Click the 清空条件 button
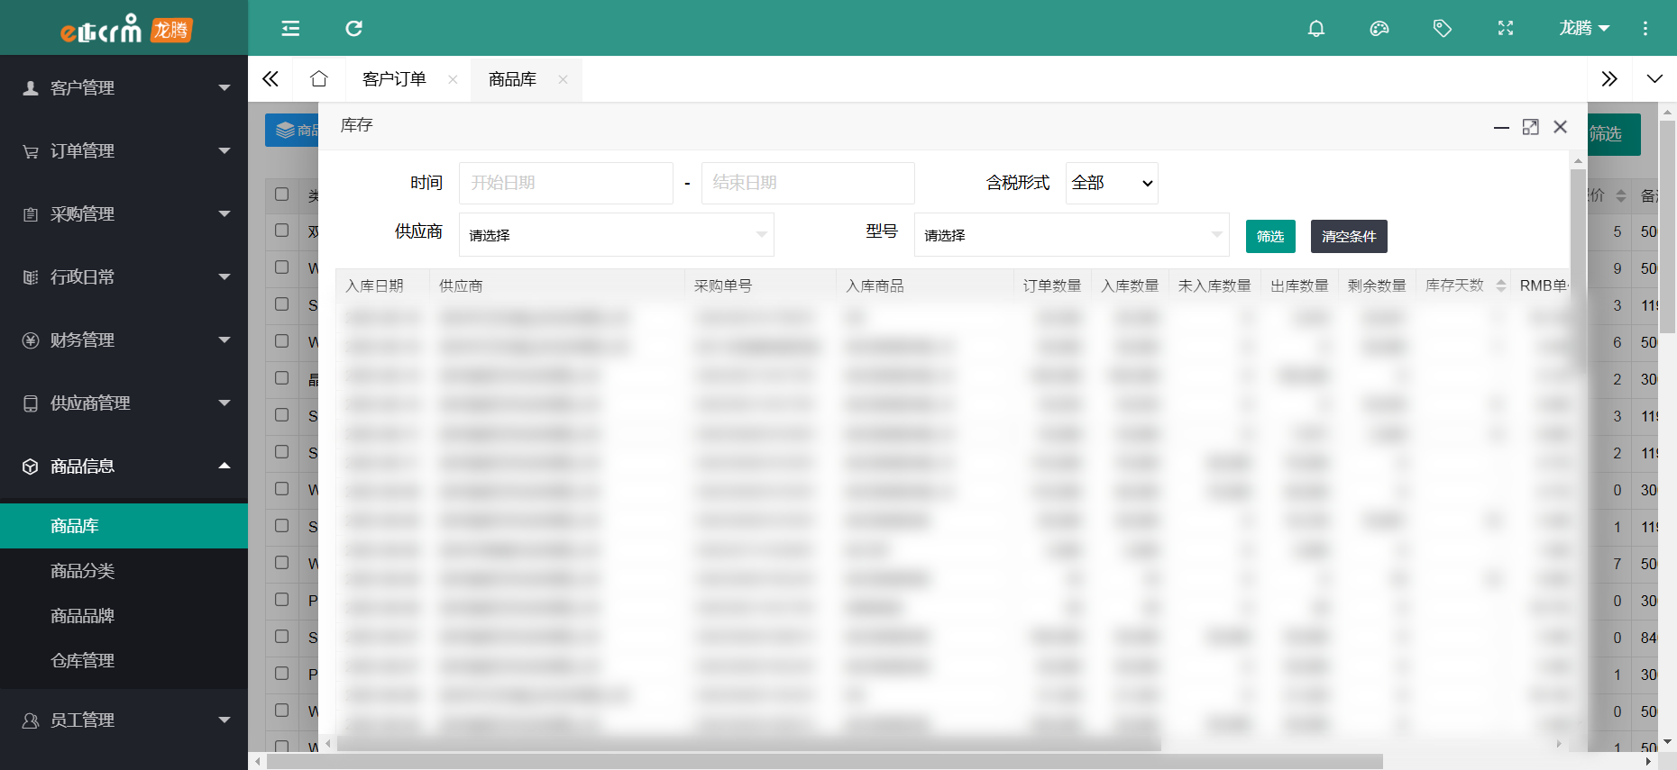 1348,236
